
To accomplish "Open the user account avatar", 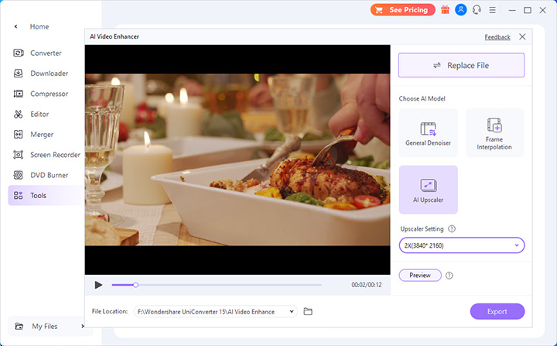I will [461, 9].
